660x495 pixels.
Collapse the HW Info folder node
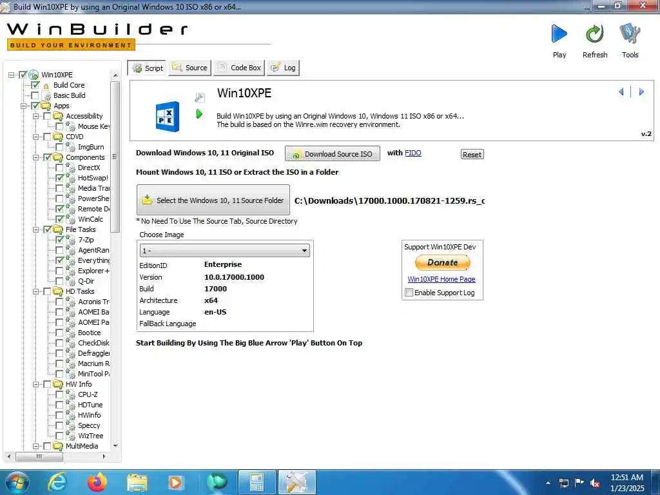tap(36, 384)
